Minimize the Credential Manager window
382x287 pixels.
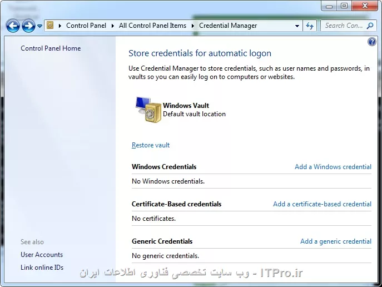coord(329,6)
